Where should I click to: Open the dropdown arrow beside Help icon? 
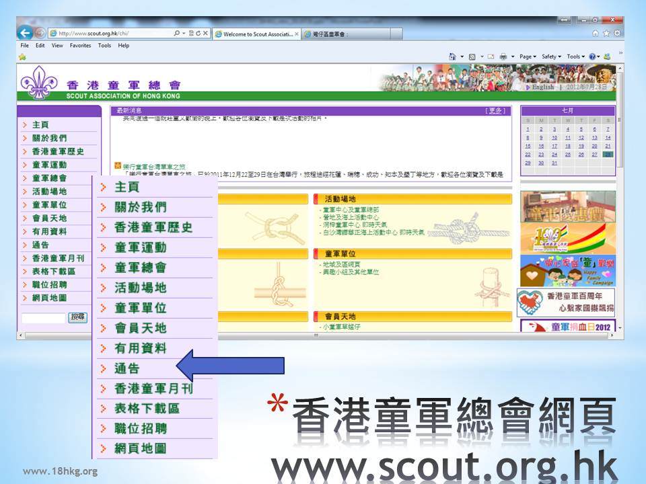pyautogui.click(x=598, y=56)
